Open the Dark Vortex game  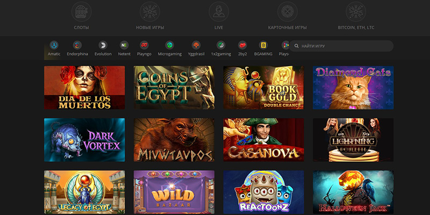pyautogui.click(x=84, y=140)
